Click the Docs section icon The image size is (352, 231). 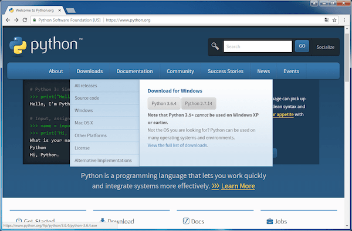click(x=186, y=221)
